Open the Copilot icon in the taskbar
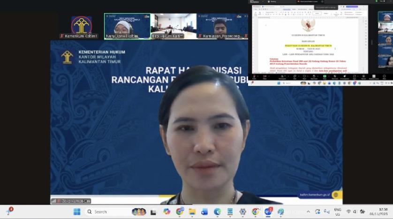 (x=166, y=211)
